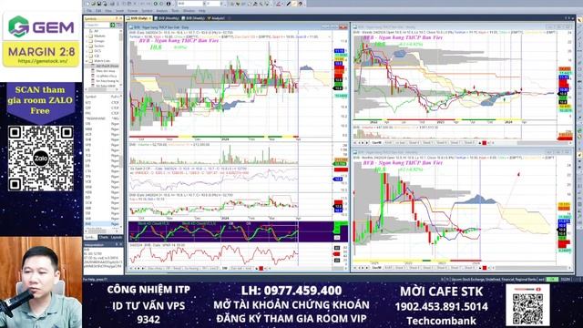Open the Insert menu
Image resolution: width=583 pixels, height=328 pixels.
[x=119, y=11]
